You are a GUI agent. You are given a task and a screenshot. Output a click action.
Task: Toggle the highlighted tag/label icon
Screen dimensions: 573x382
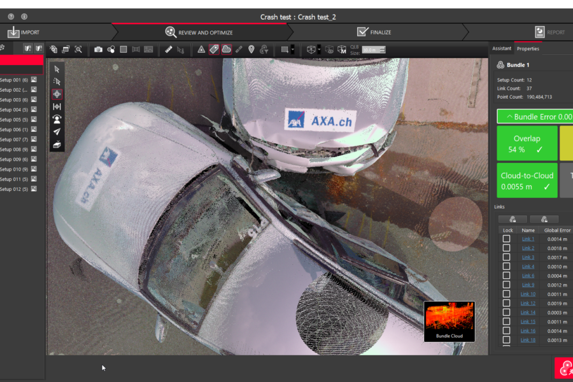tap(214, 50)
